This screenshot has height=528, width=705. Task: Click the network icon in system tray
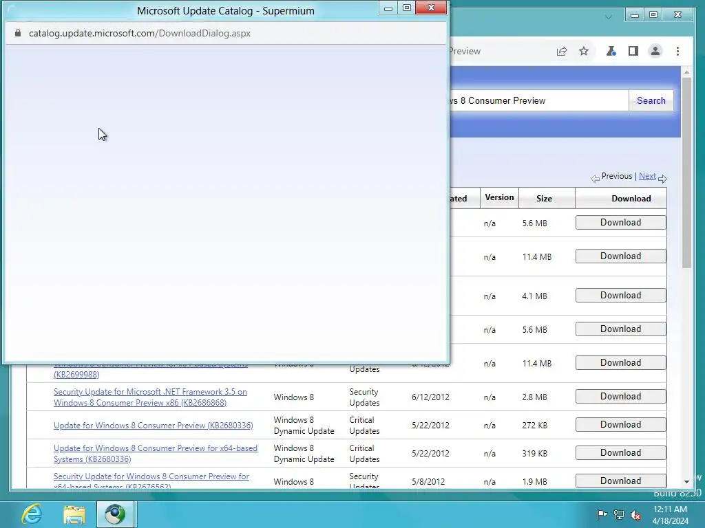coord(619,514)
